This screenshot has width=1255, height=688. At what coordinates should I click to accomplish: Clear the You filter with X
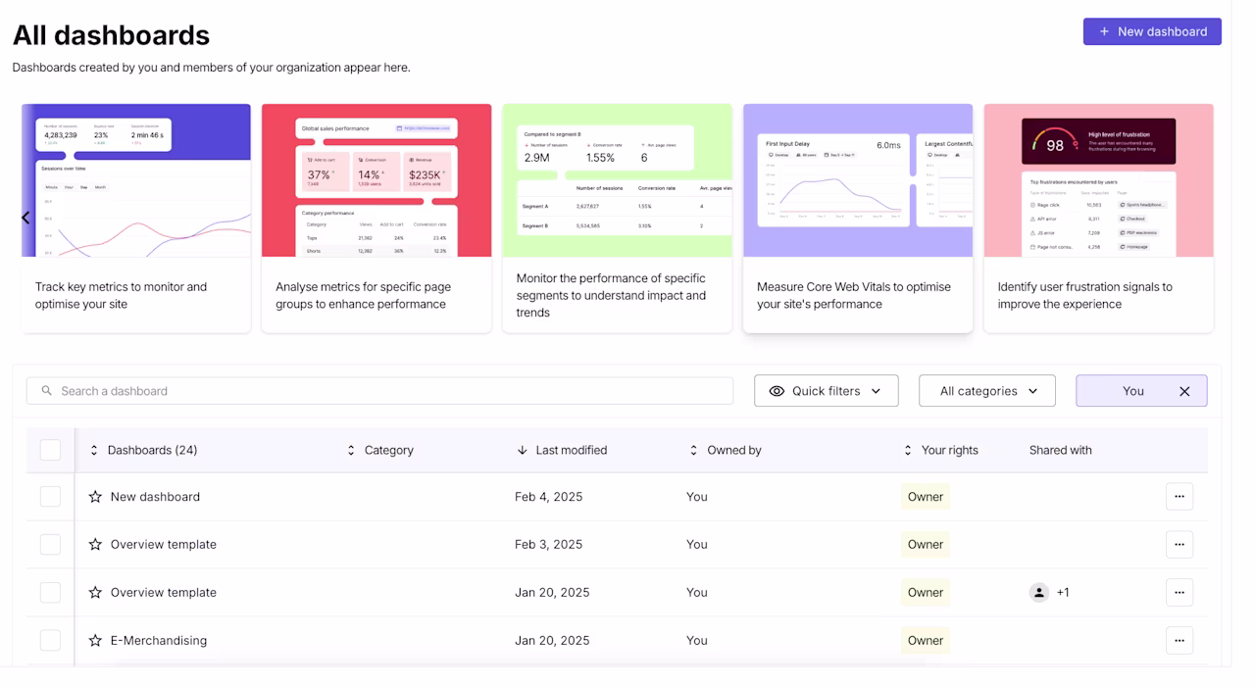[x=1184, y=391]
